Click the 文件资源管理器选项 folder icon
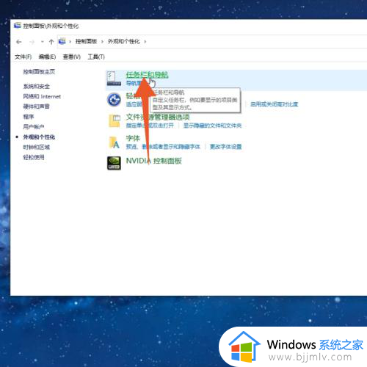Viewport: 367px width, 367px height. coord(115,121)
